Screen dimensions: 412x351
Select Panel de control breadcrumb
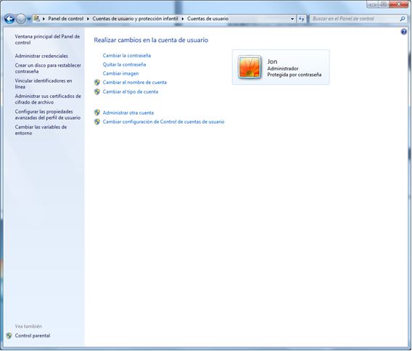click(x=66, y=19)
